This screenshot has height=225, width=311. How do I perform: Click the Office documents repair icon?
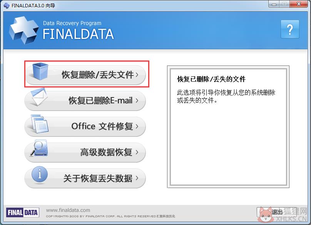coord(40,124)
